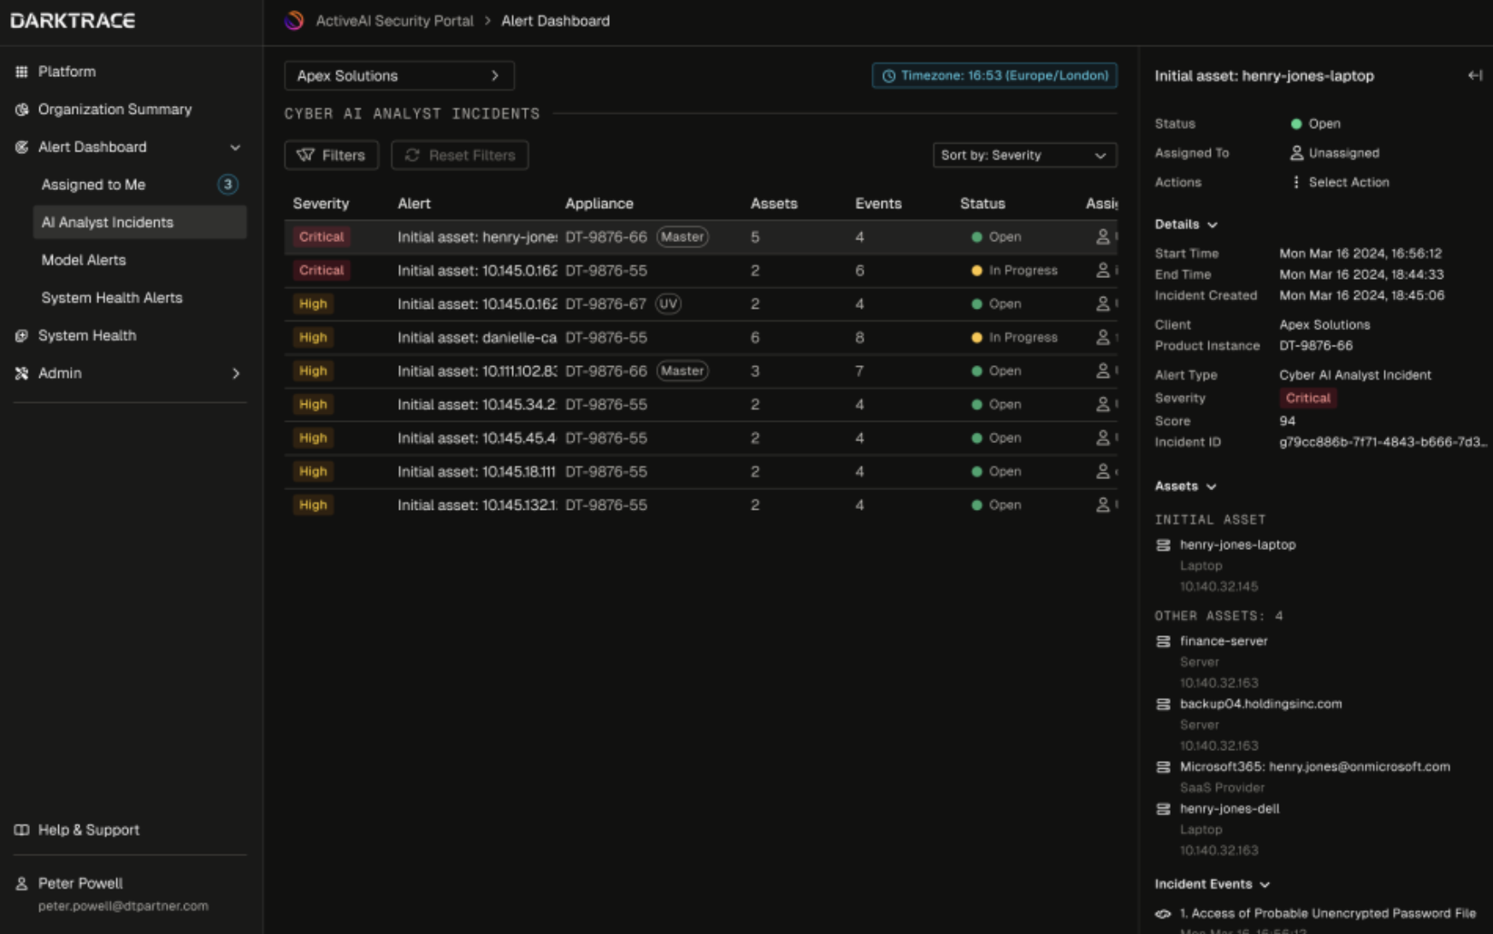Click the Reset Filters refresh icon
The height and width of the screenshot is (934, 1493).
tap(411, 155)
